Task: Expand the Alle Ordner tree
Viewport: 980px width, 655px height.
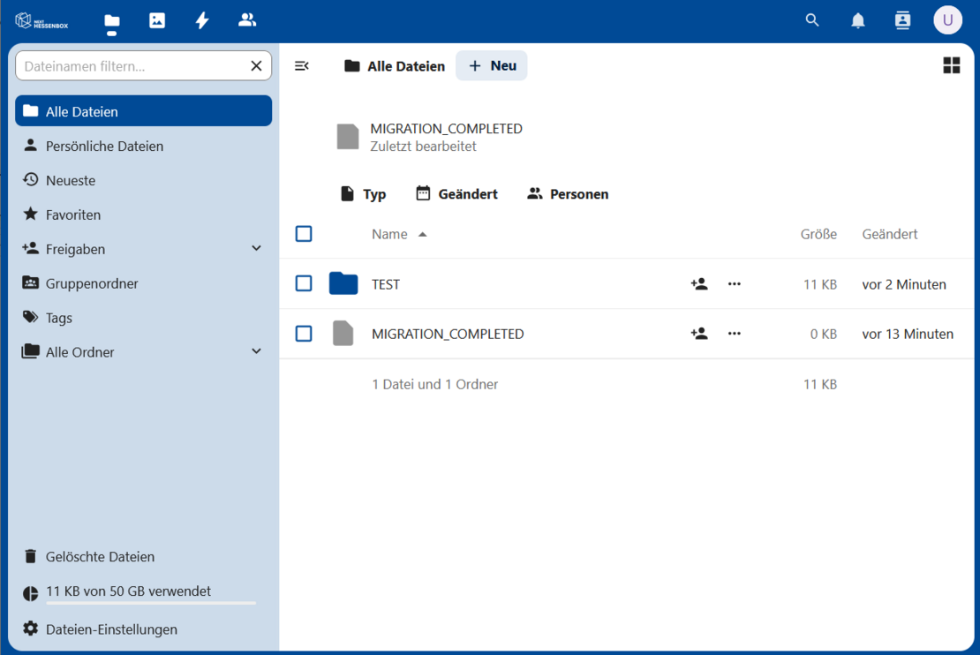Action: (x=256, y=351)
